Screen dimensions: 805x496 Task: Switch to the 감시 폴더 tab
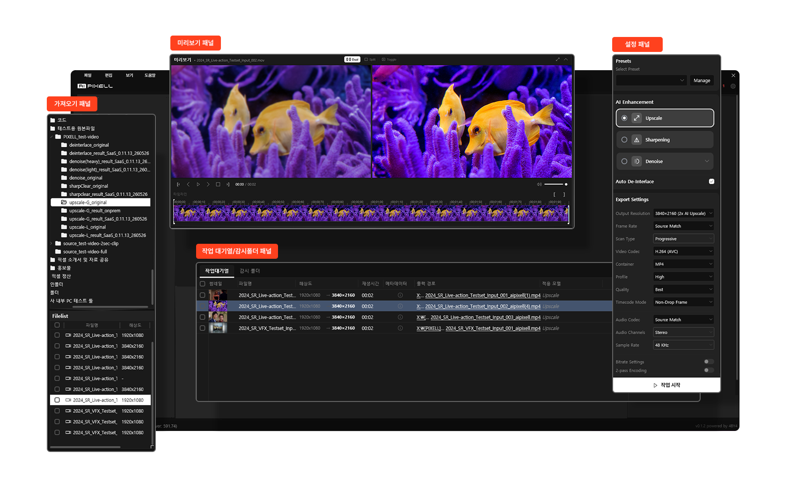pos(249,271)
